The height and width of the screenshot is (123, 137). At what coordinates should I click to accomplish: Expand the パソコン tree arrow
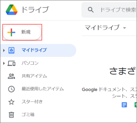pyautogui.click(x=4, y=63)
